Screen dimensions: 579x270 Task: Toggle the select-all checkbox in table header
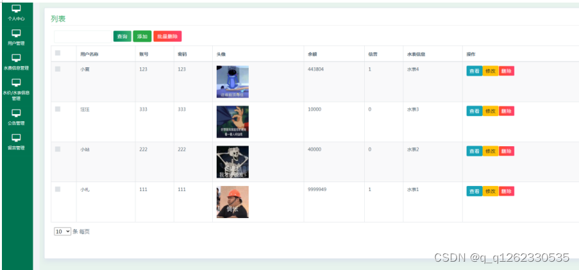pyautogui.click(x=58, y=53)
